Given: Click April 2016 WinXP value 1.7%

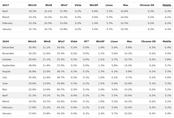Looking at the screenshot, I should pos(101,95).
